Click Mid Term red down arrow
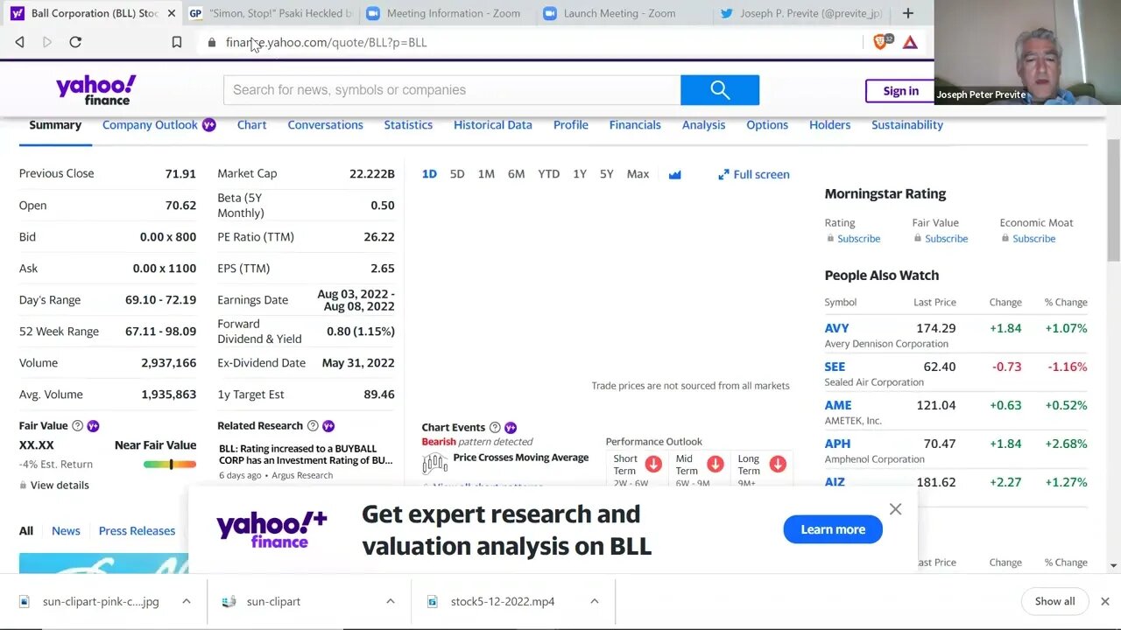 pyautogui.click(x=716, y=464)
